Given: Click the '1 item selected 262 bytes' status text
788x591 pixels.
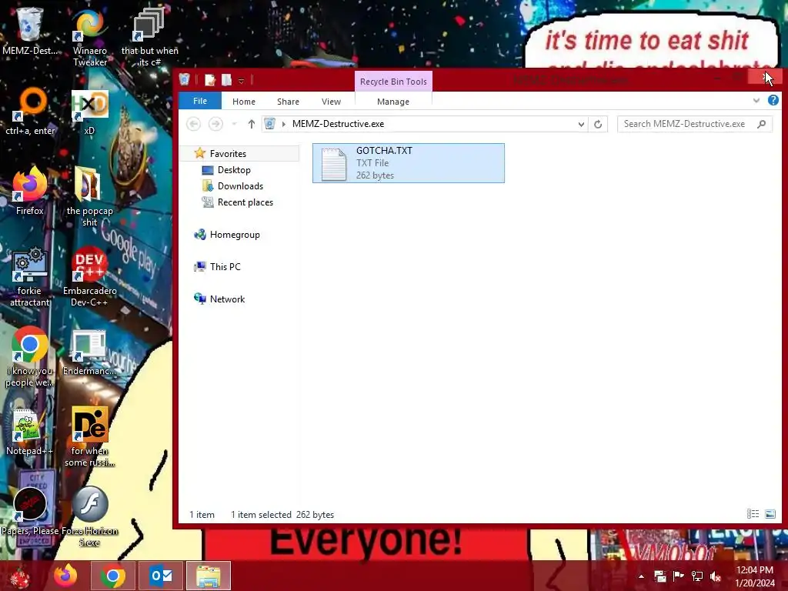Looking at the screenshot, I should click(282, 515).
